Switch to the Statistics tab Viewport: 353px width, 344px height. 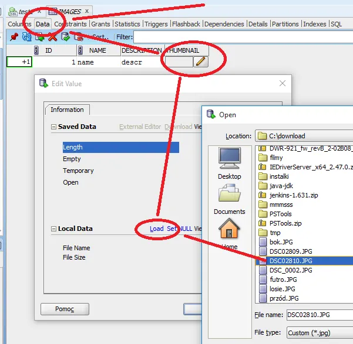tap(127, 24)
